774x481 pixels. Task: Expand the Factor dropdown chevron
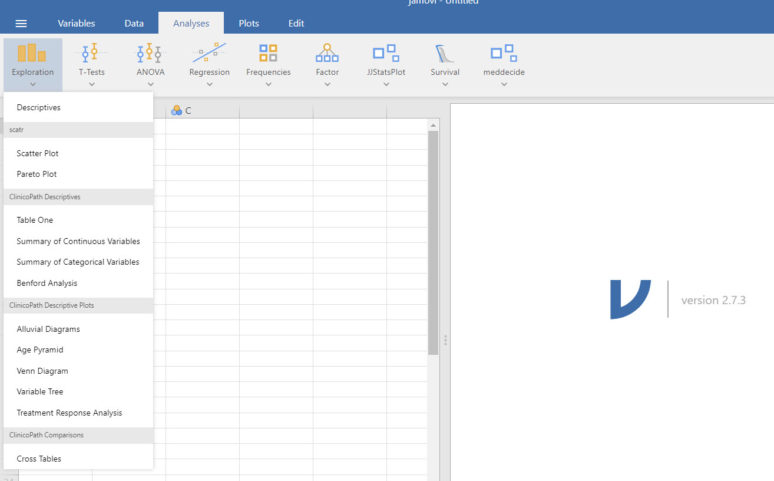pos(328,84)
